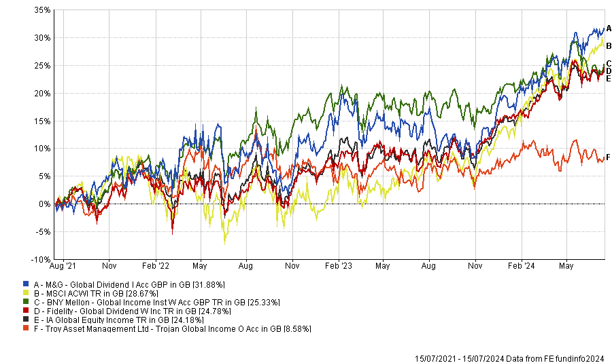Screen dimensions: 612x363
Task: Click the Feb '24 x-axis date label
Action: [x=522, y=267]
